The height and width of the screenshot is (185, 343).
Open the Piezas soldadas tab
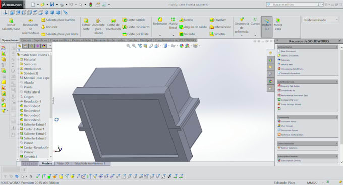[x=81, y=40]
